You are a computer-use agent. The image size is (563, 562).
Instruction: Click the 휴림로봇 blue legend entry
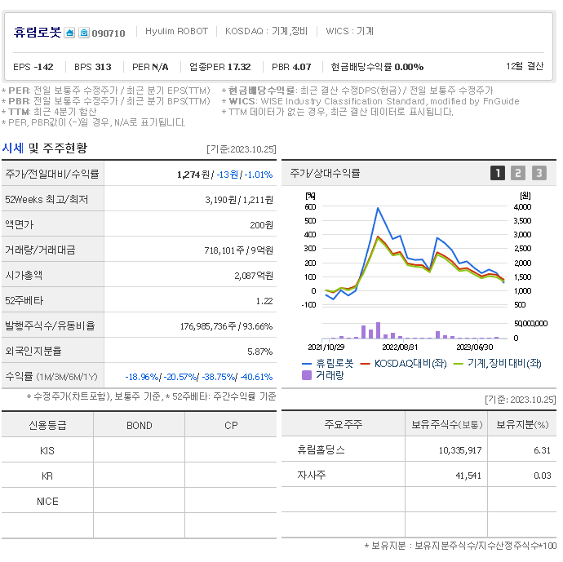[x=328, y=364]
